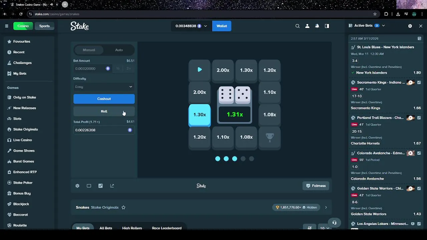Close the Active Bets panel
The height and width of the screenshot is (240, 427).
(x=421, y=26)
